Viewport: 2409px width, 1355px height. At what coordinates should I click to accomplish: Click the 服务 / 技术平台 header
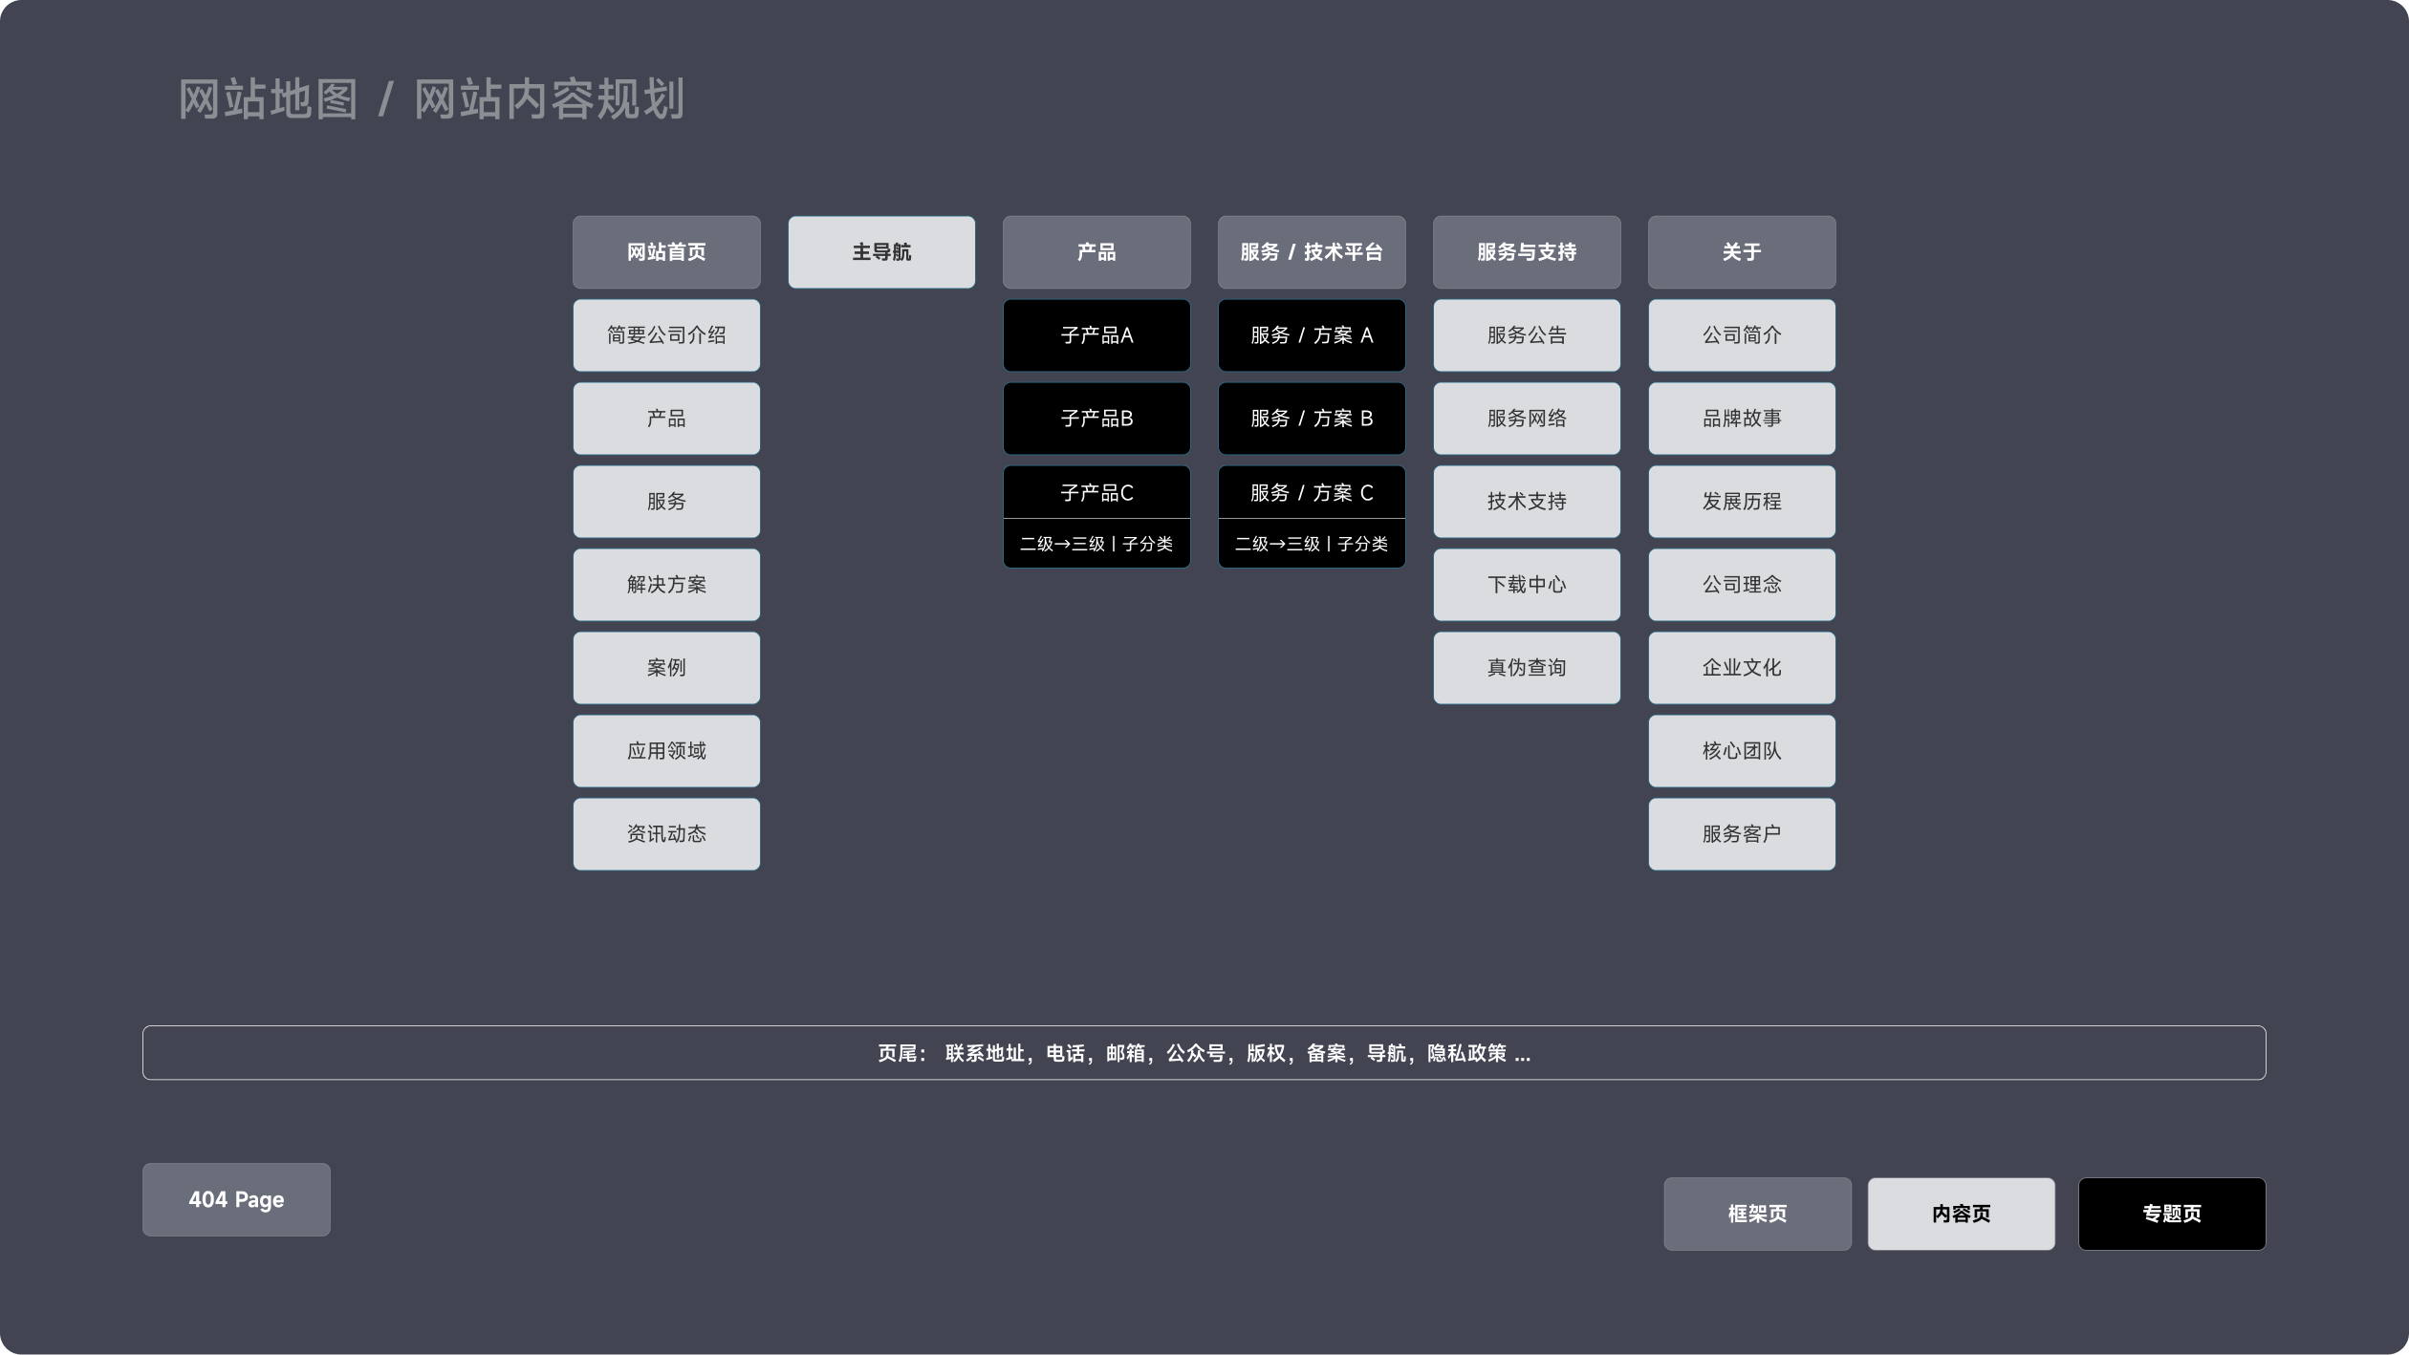[1312, 252]
